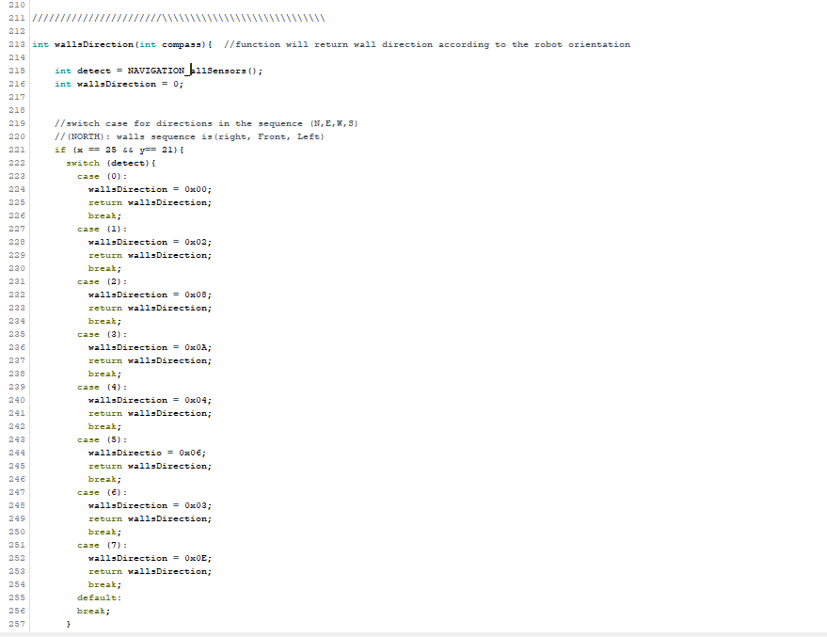
Task: Click the 'case (2):' label
Action: (x=102, y=282)
